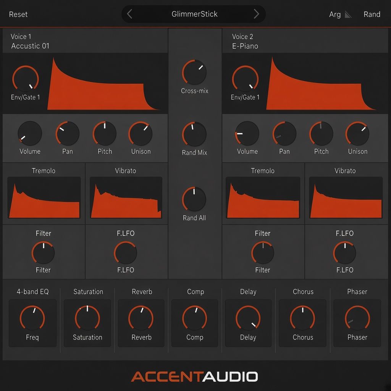Viewport: 391px width, 391px height.
Task: Click Voice 2 Unison knob
Action: [x=357, y=133]
